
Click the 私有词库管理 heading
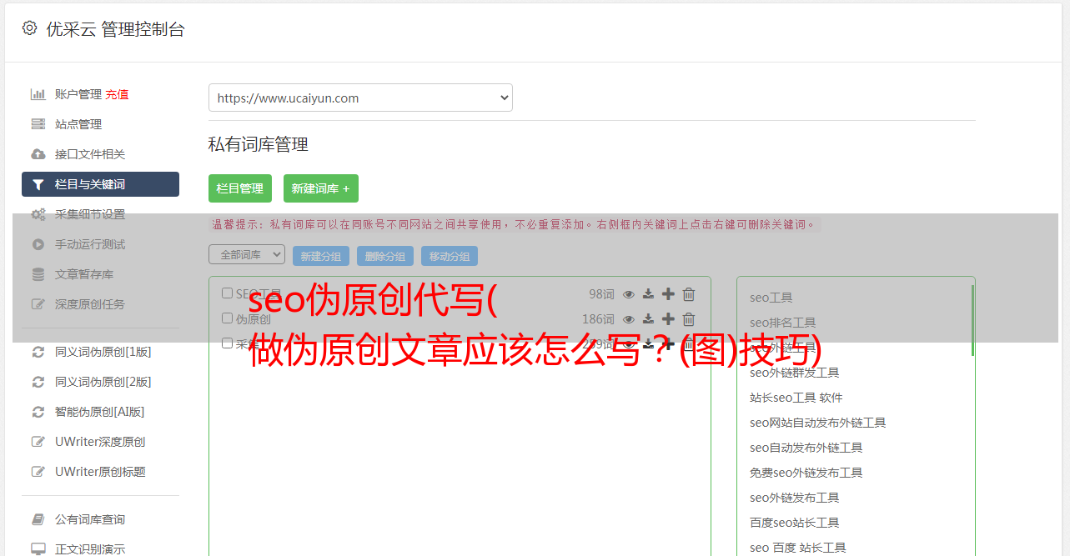(259, 144)
